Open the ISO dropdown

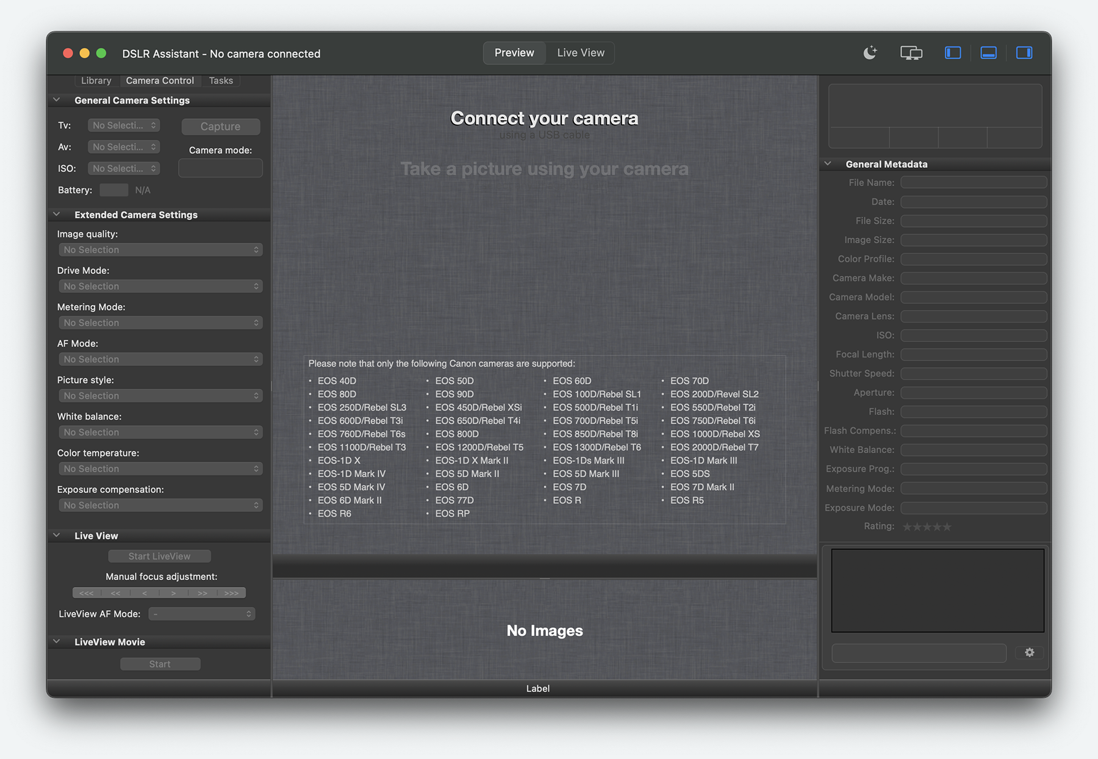point(124,168)
